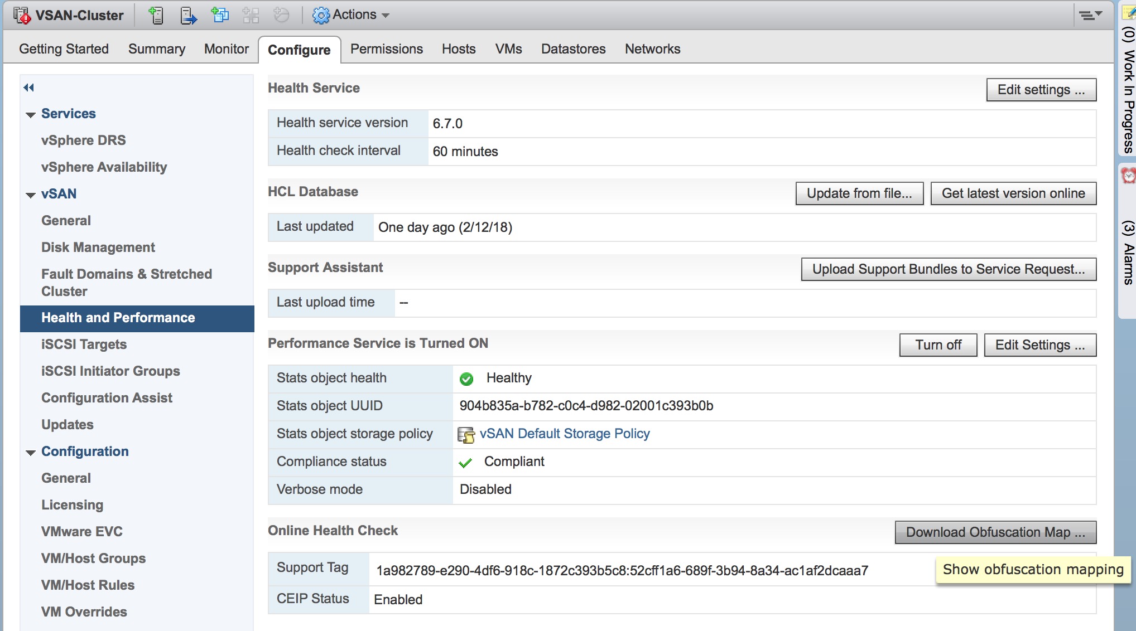The height and width of the screenshot is (631, 1136).
Task: Click the storage policy icon
Action: (466, 435)
